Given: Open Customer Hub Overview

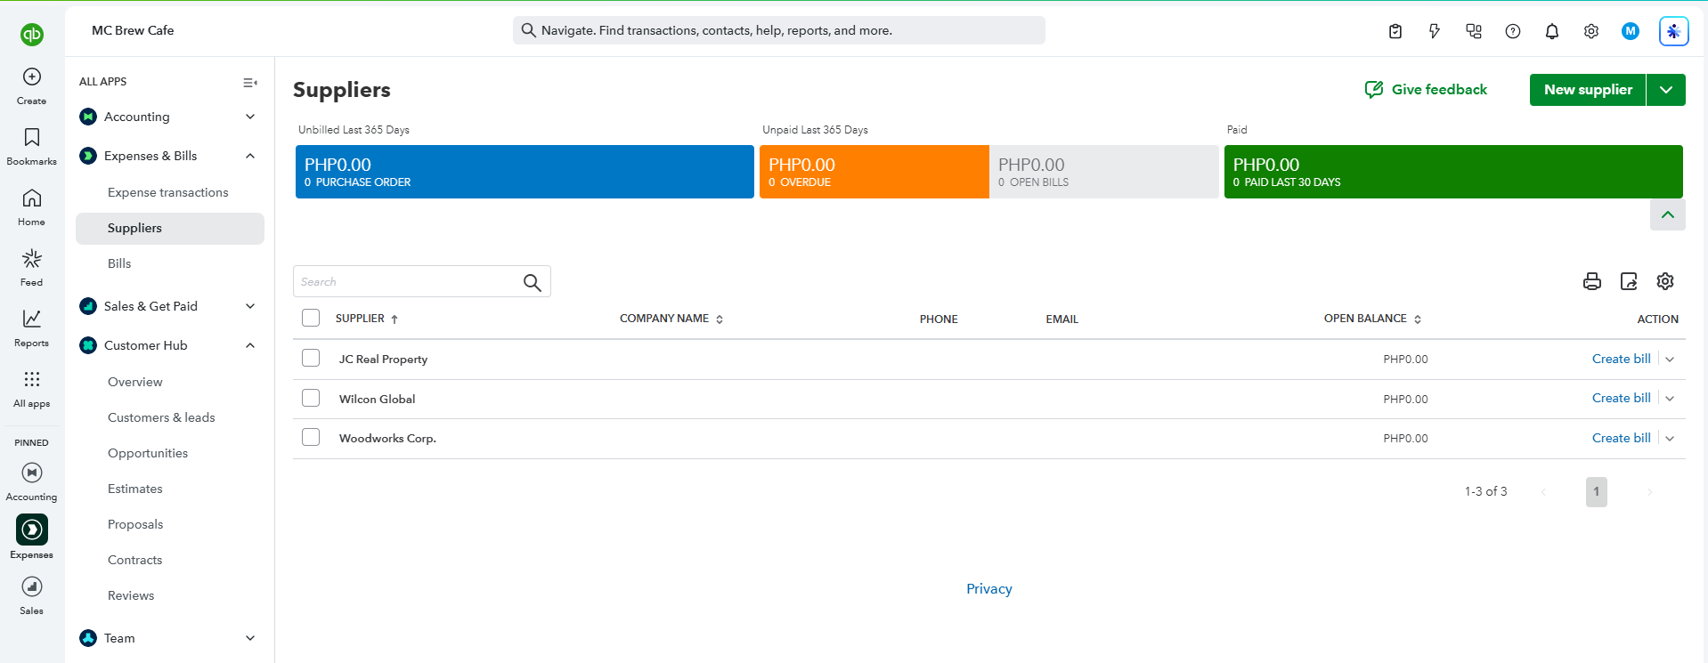Looking at the screenshot, I should tap(135, 382).
